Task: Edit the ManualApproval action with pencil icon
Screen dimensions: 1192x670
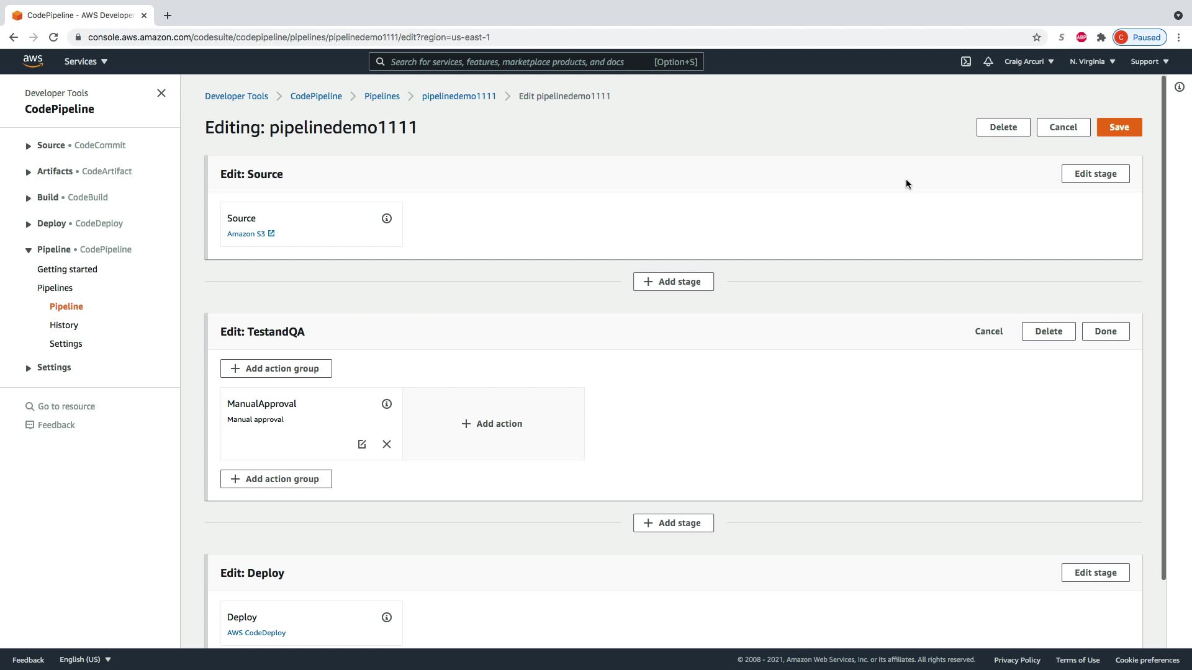Action: (x=362, y=444)
